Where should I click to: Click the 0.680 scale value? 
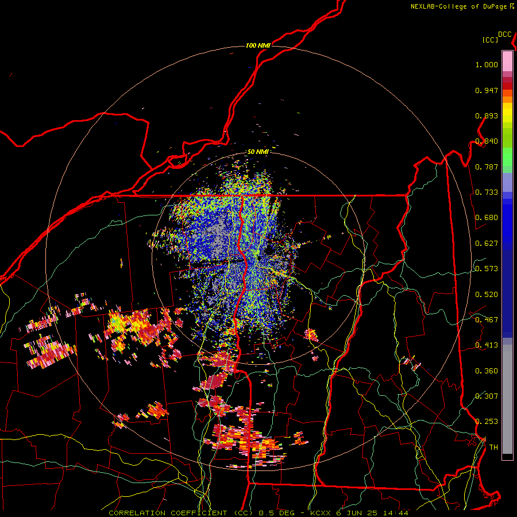(487, 218)
